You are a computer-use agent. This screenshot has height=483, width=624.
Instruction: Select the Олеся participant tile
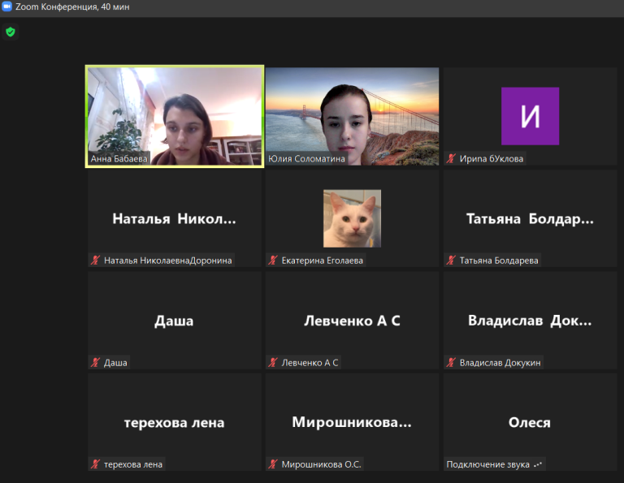[x=530, y=422]
